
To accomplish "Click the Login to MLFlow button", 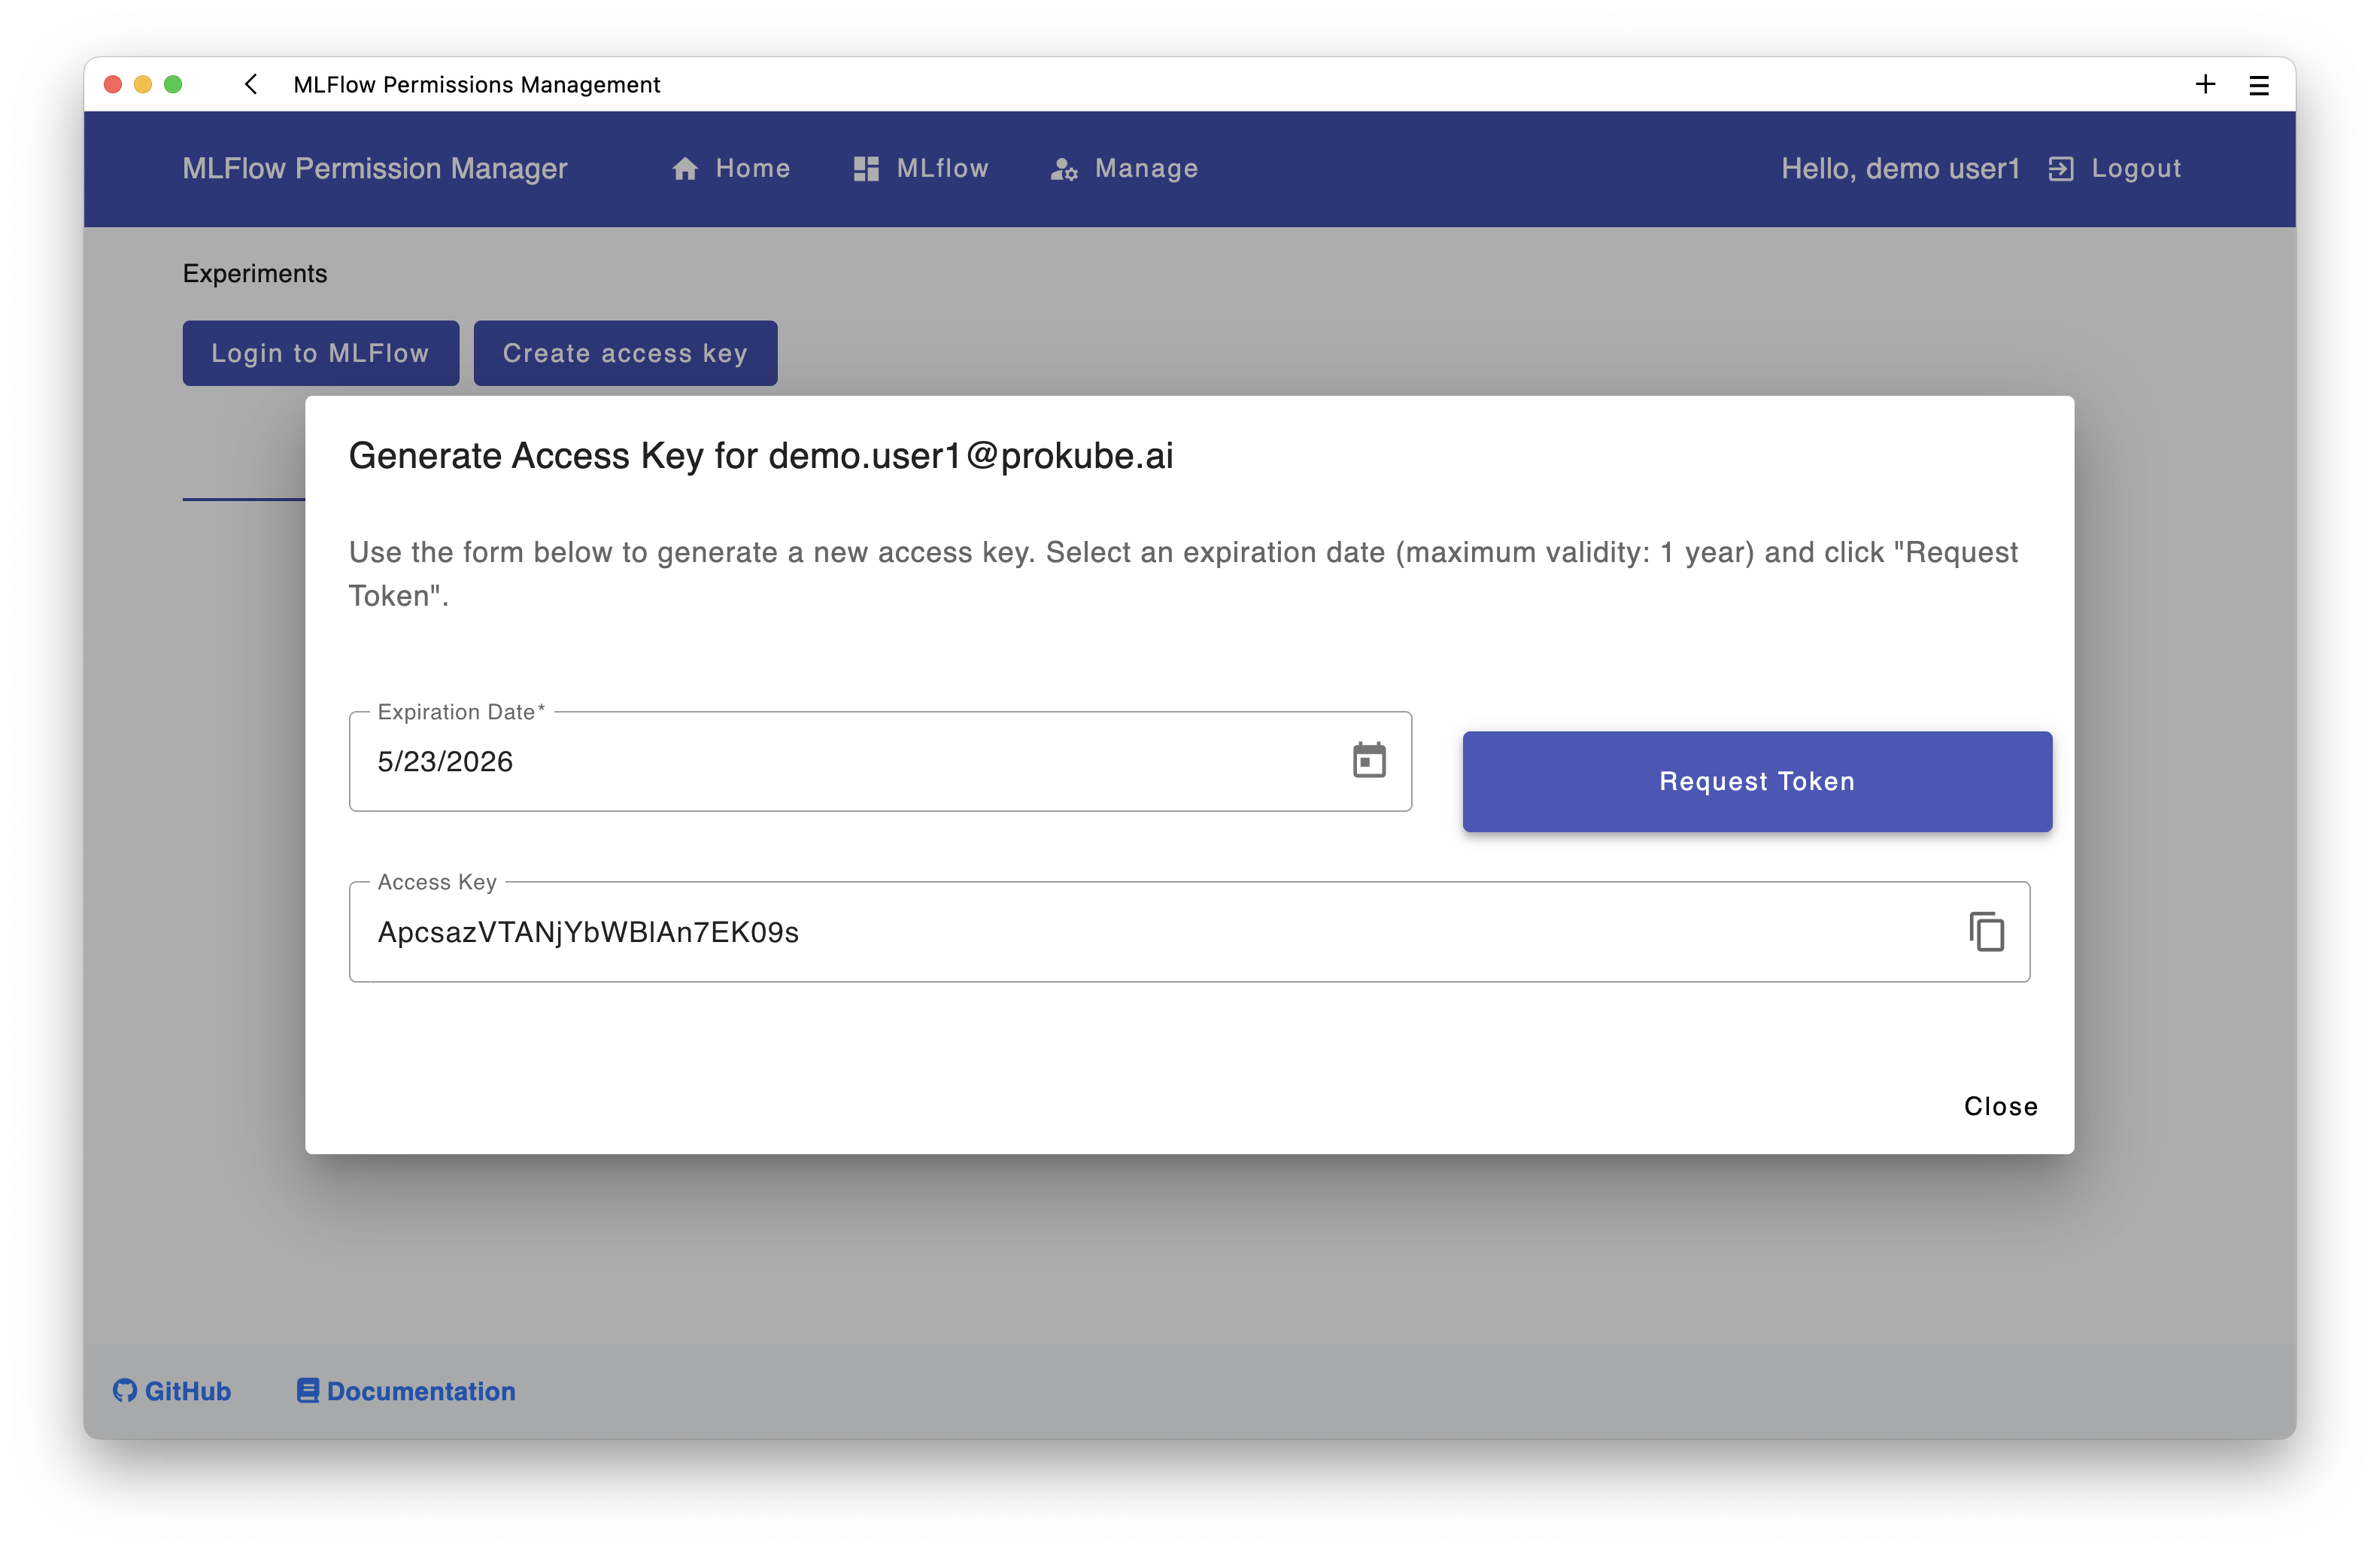I will [320, 352].
